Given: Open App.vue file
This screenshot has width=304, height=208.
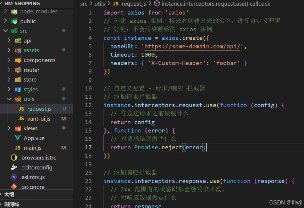Looking at the screenshot, I should pos(34,138).
